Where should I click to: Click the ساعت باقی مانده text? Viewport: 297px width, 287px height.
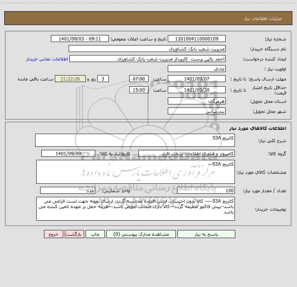tap(35, 79)
